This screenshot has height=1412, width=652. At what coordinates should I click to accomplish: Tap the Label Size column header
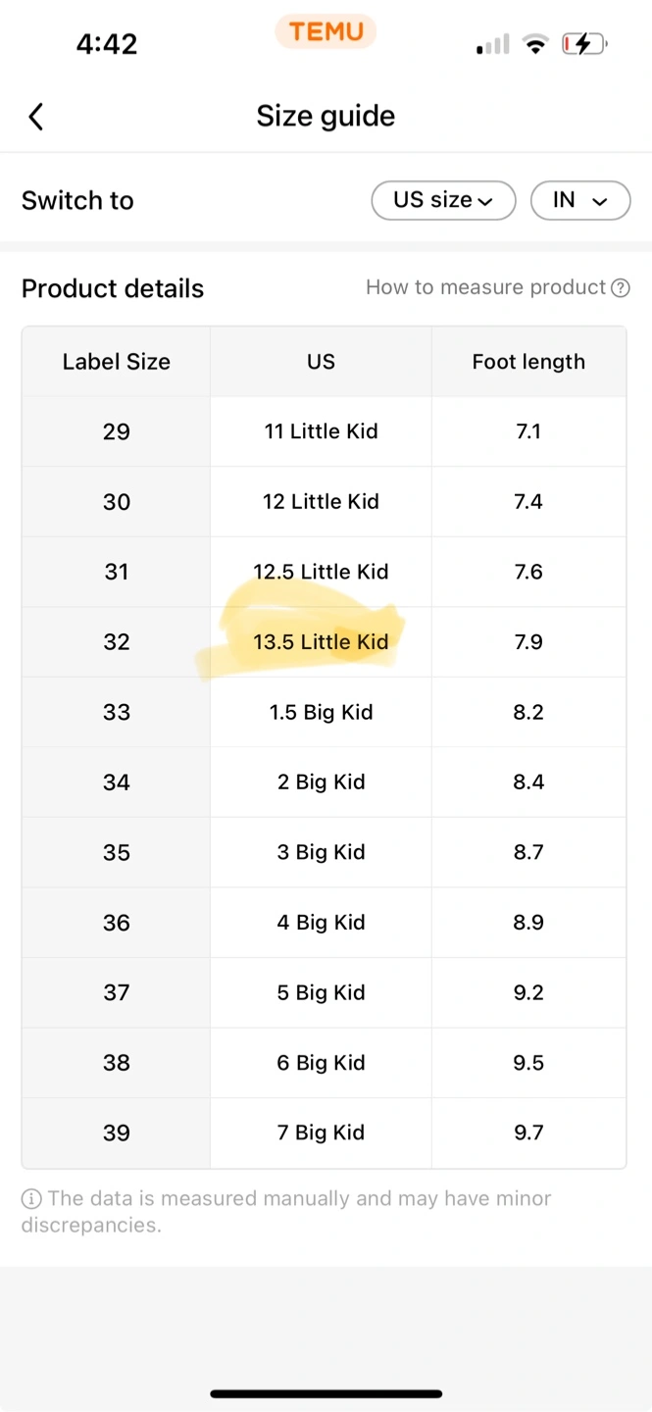pyautogui.click(x=117, y=362)
